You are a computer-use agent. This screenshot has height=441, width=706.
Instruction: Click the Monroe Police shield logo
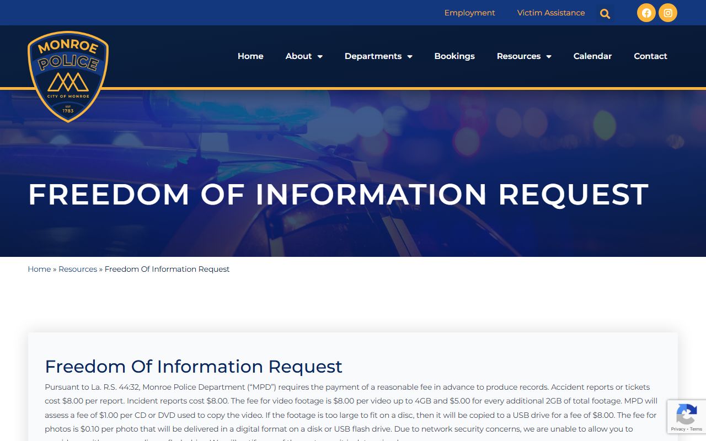(68, 76)
